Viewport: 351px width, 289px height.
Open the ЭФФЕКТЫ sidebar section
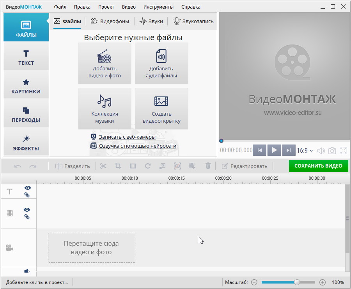pyautogui.click(x=26, y=141)
